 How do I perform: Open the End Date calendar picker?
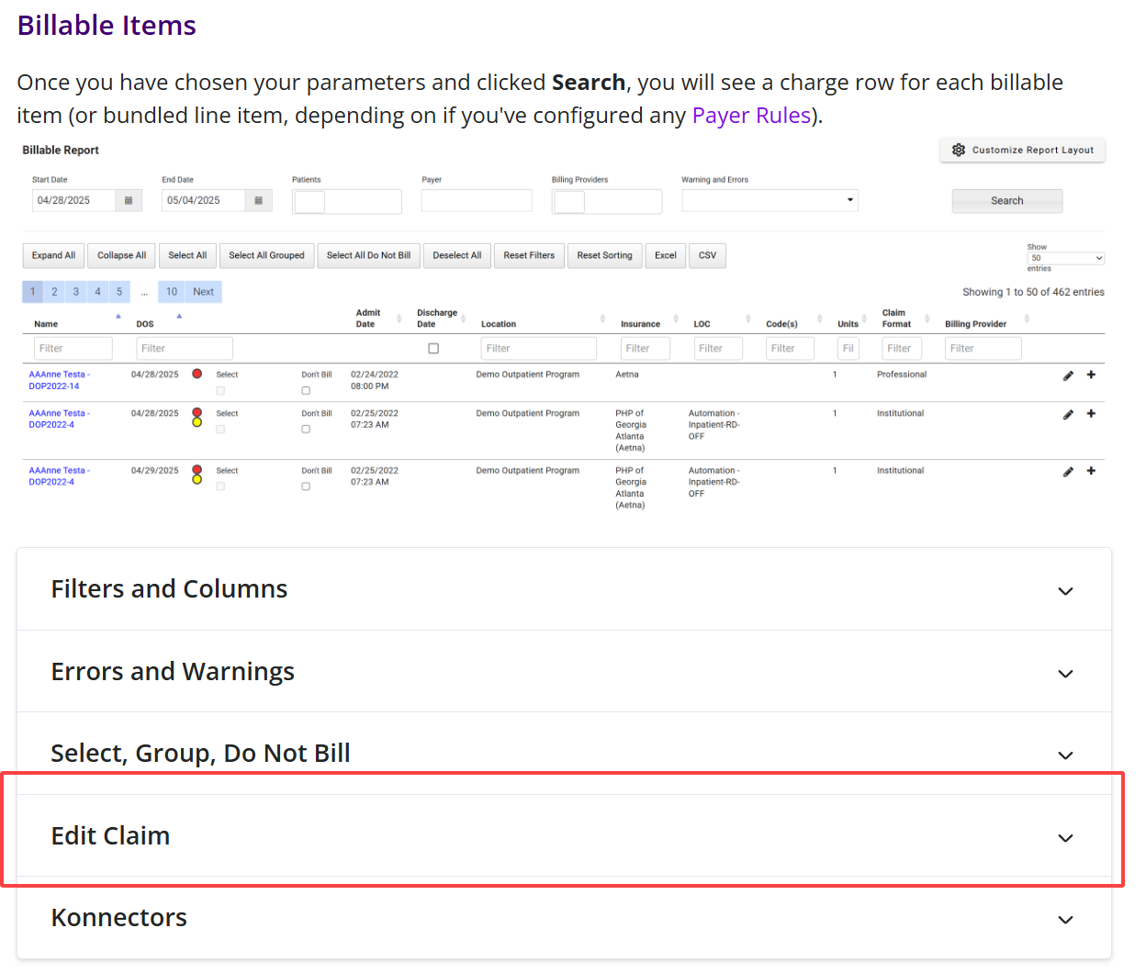coord(258,200)
